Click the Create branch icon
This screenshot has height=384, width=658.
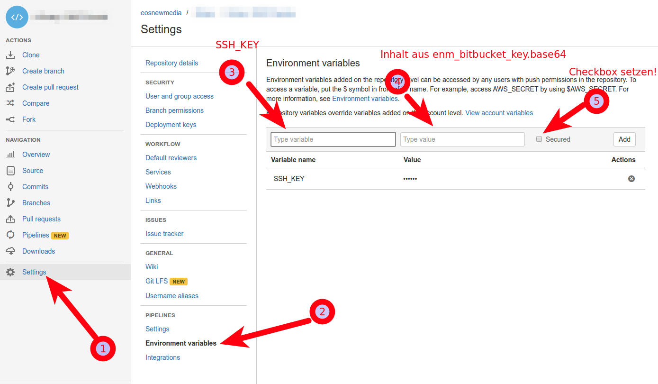(10, 71)
